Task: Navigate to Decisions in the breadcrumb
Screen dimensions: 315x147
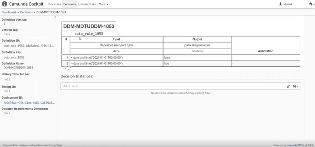Action: pyautogui.click(x=26, y=12)
